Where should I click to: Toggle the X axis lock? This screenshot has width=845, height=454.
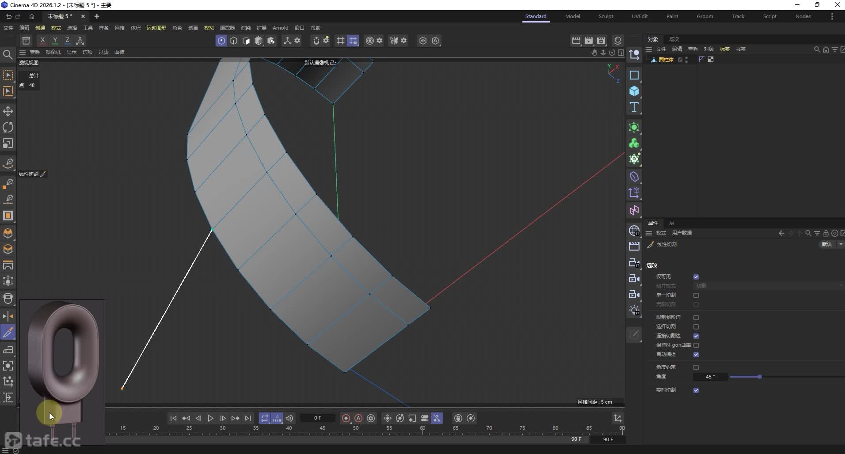42,41
